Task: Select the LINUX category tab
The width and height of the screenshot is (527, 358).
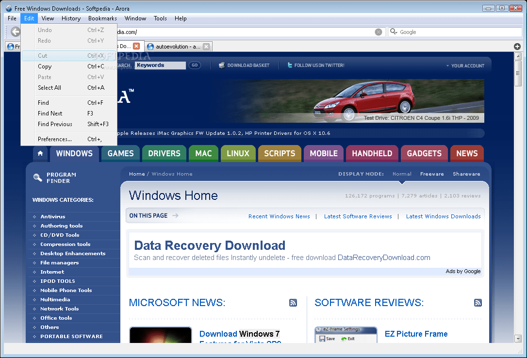Action: [x=238, y=153]
